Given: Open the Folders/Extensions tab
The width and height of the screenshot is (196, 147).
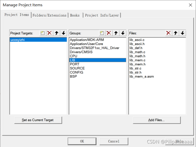Looking at the screenshot, I should pos(49,15).
